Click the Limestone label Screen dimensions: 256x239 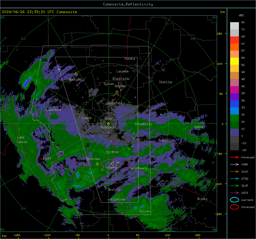[54, 110]
